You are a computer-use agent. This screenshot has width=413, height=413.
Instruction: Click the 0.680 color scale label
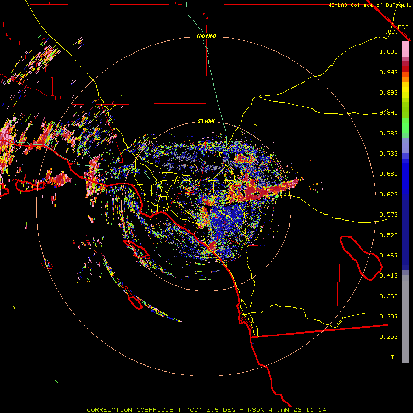[x=389, y=174]
